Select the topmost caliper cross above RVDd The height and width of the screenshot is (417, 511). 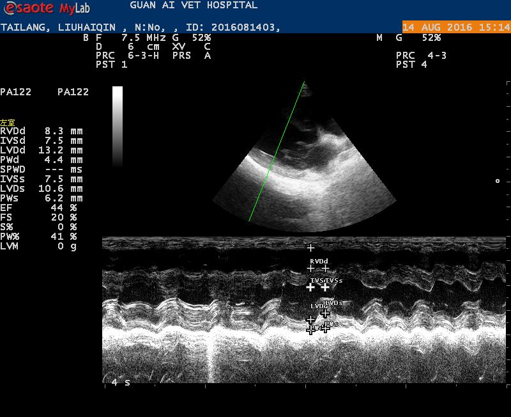310,248
